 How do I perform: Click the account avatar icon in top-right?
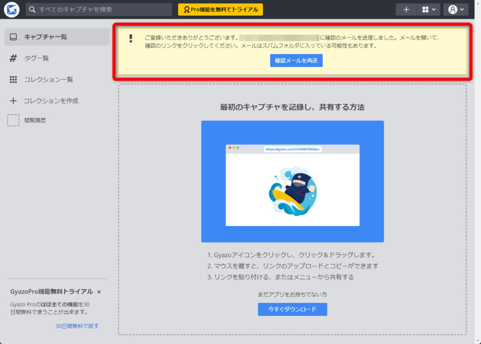[452, 9]
